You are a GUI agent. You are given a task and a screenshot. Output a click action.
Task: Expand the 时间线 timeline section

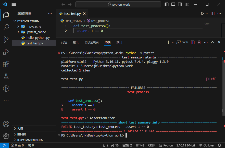[x=34, y=134]
